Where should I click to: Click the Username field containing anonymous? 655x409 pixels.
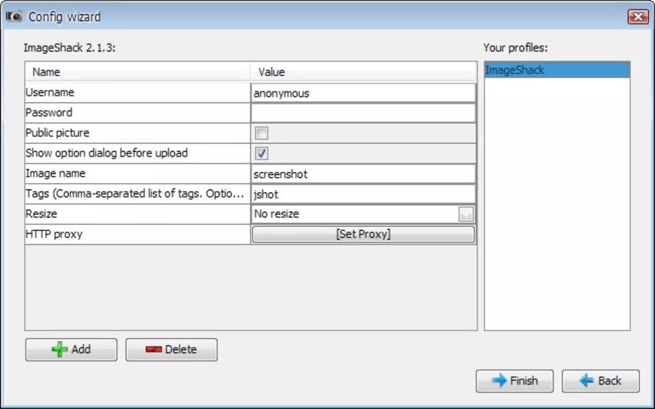coord(363,93)
